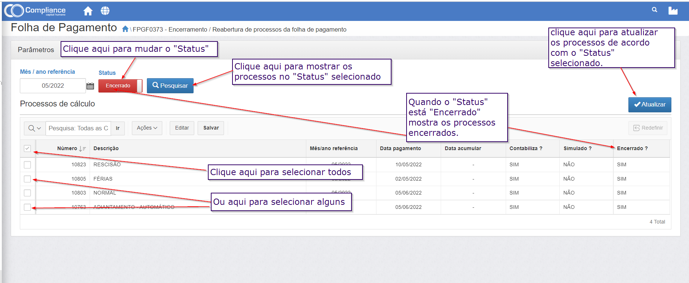Click the Redefinir button
Image resolution: width=689 pixels, height=283 pixels.
coord(648,128)
